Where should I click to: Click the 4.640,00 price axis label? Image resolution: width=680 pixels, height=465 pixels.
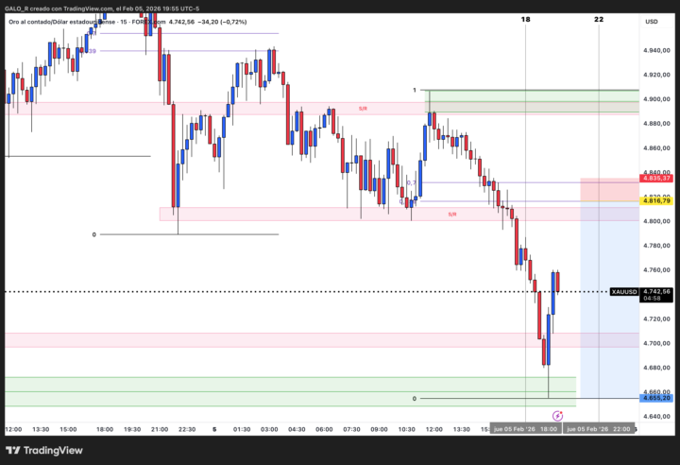tap(656, 417)
